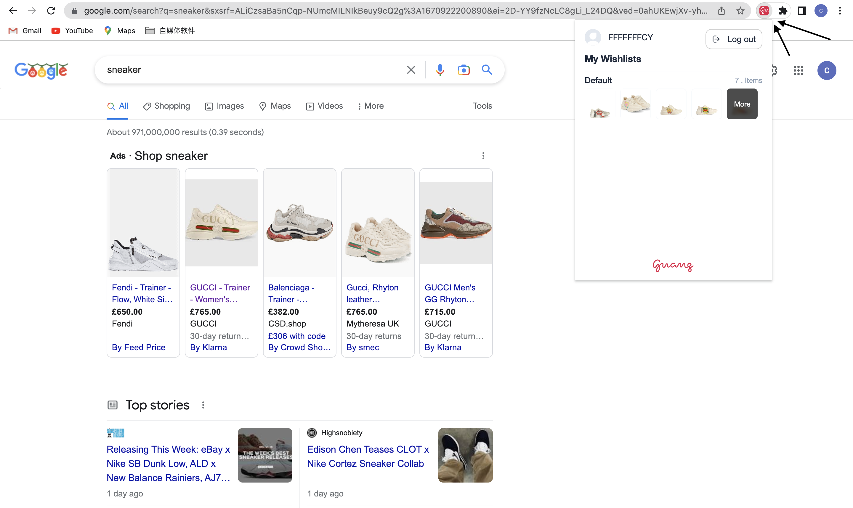The width and height of the screenshot is (853, 508).
Task: Click By Feed Price link
Action: pyautogui.click(x=138, y=348)
